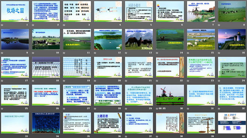Click the animation star under slide 22

click(x=157, y=81)
